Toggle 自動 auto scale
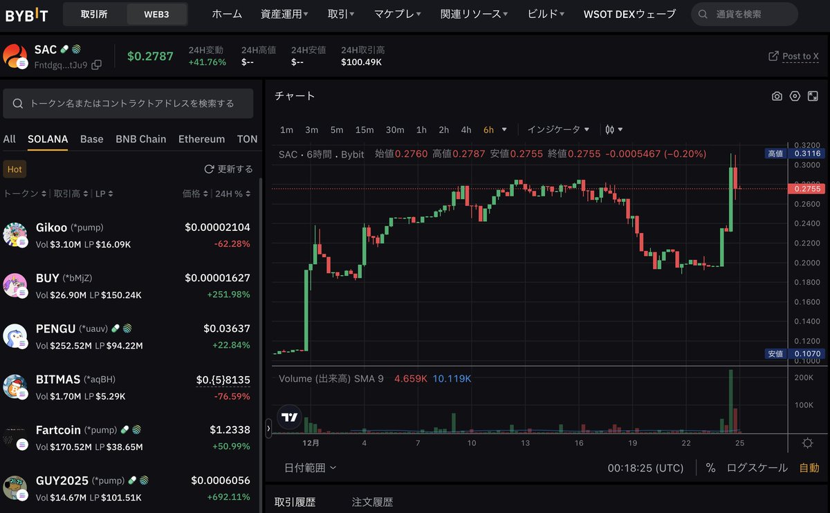Image resolution: width=830 pixels, height=513 pixels. (x=809, y=468)
